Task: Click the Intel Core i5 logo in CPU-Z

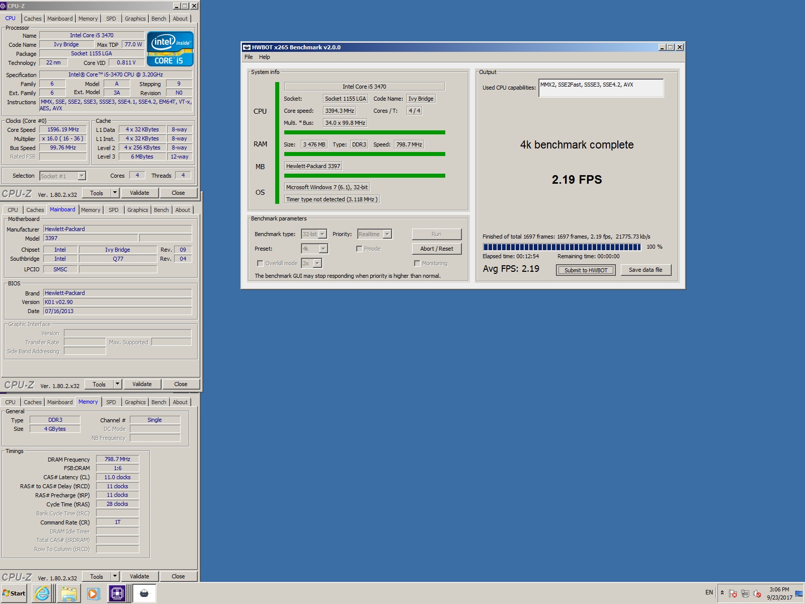Action: [170, 49]
